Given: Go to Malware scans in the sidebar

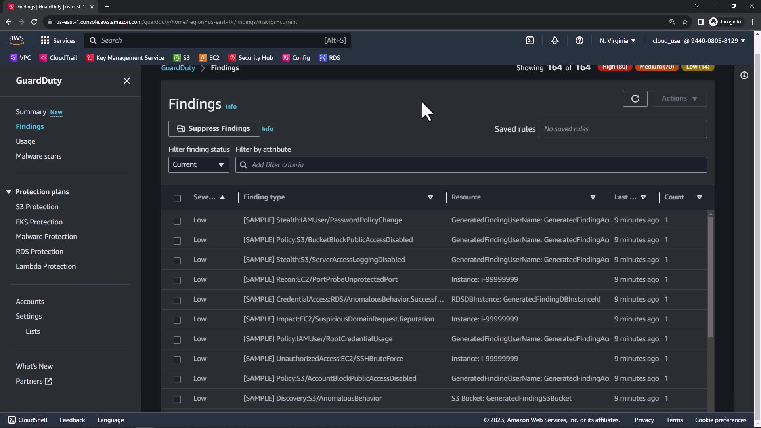Looking at the screenshot, I should pyautogui.click(x=38, y=156).
